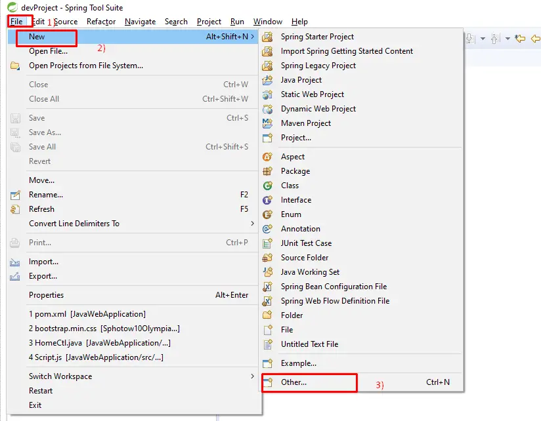Choose Example... in the New submenu

pyautogui.click(x=361, y=363)
